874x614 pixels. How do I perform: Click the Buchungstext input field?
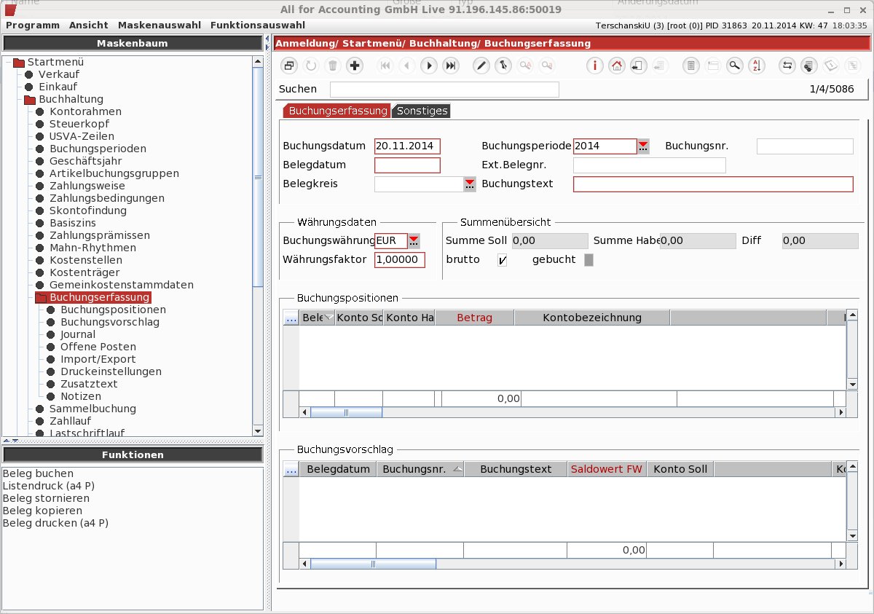713,184
